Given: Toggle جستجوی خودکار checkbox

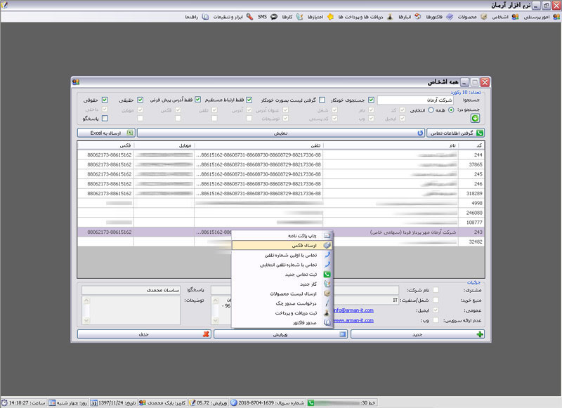Looking at the screenshot, I should pos(371,100).
